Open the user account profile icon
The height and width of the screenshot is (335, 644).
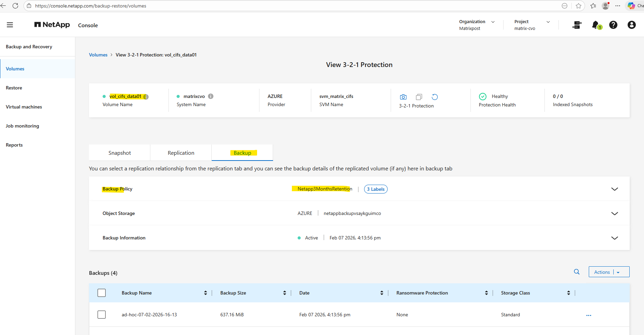pyautogui.click(x=631, y=25)
